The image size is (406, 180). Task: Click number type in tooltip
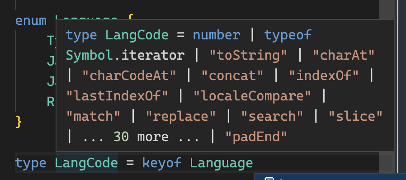[217, 35]
